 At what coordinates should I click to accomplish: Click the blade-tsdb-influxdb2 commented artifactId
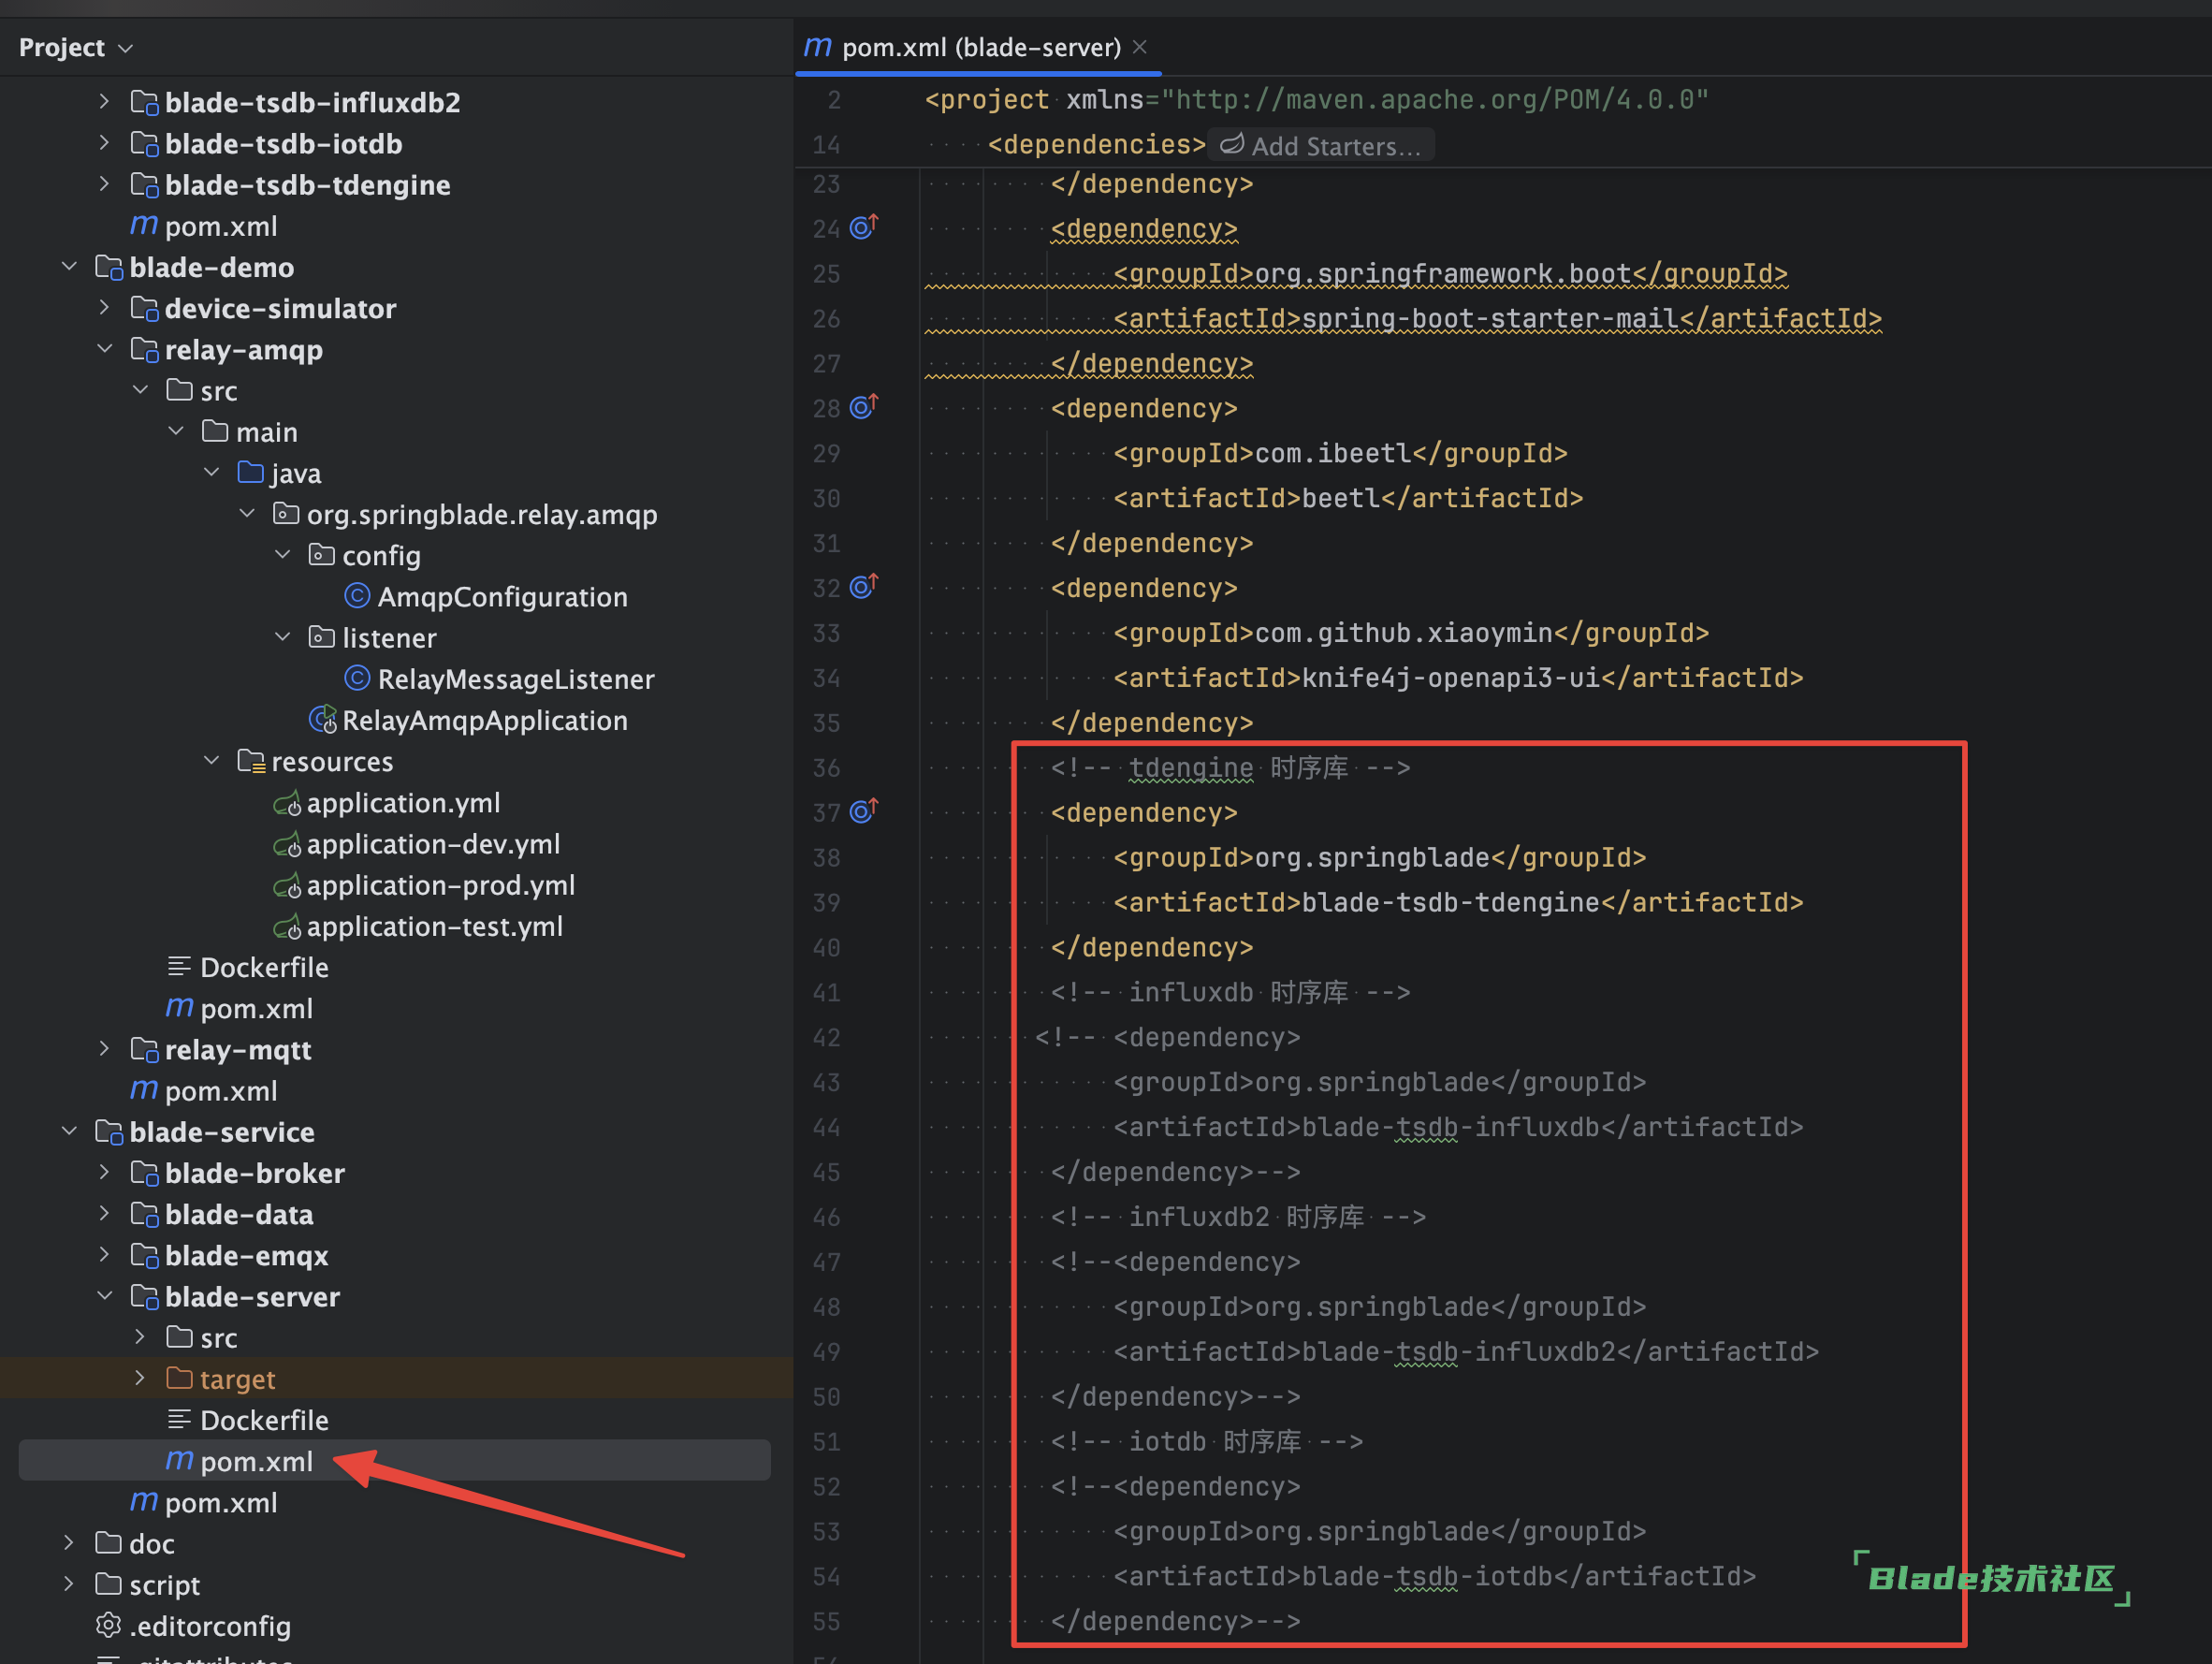point(1458,1351)
